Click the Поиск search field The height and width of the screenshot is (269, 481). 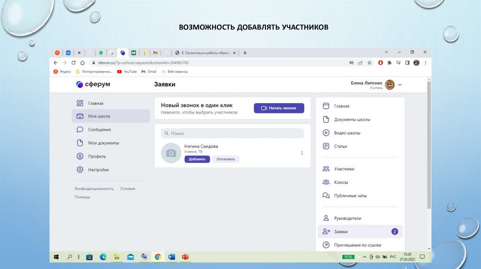click(233, 134)
